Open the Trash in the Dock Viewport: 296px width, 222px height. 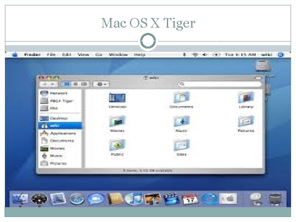(x=275, y=199)
